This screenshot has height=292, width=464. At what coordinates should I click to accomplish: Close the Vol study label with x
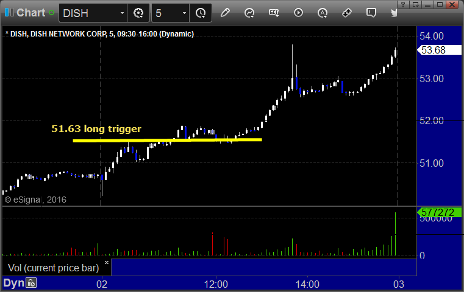[x=107, y=262]
